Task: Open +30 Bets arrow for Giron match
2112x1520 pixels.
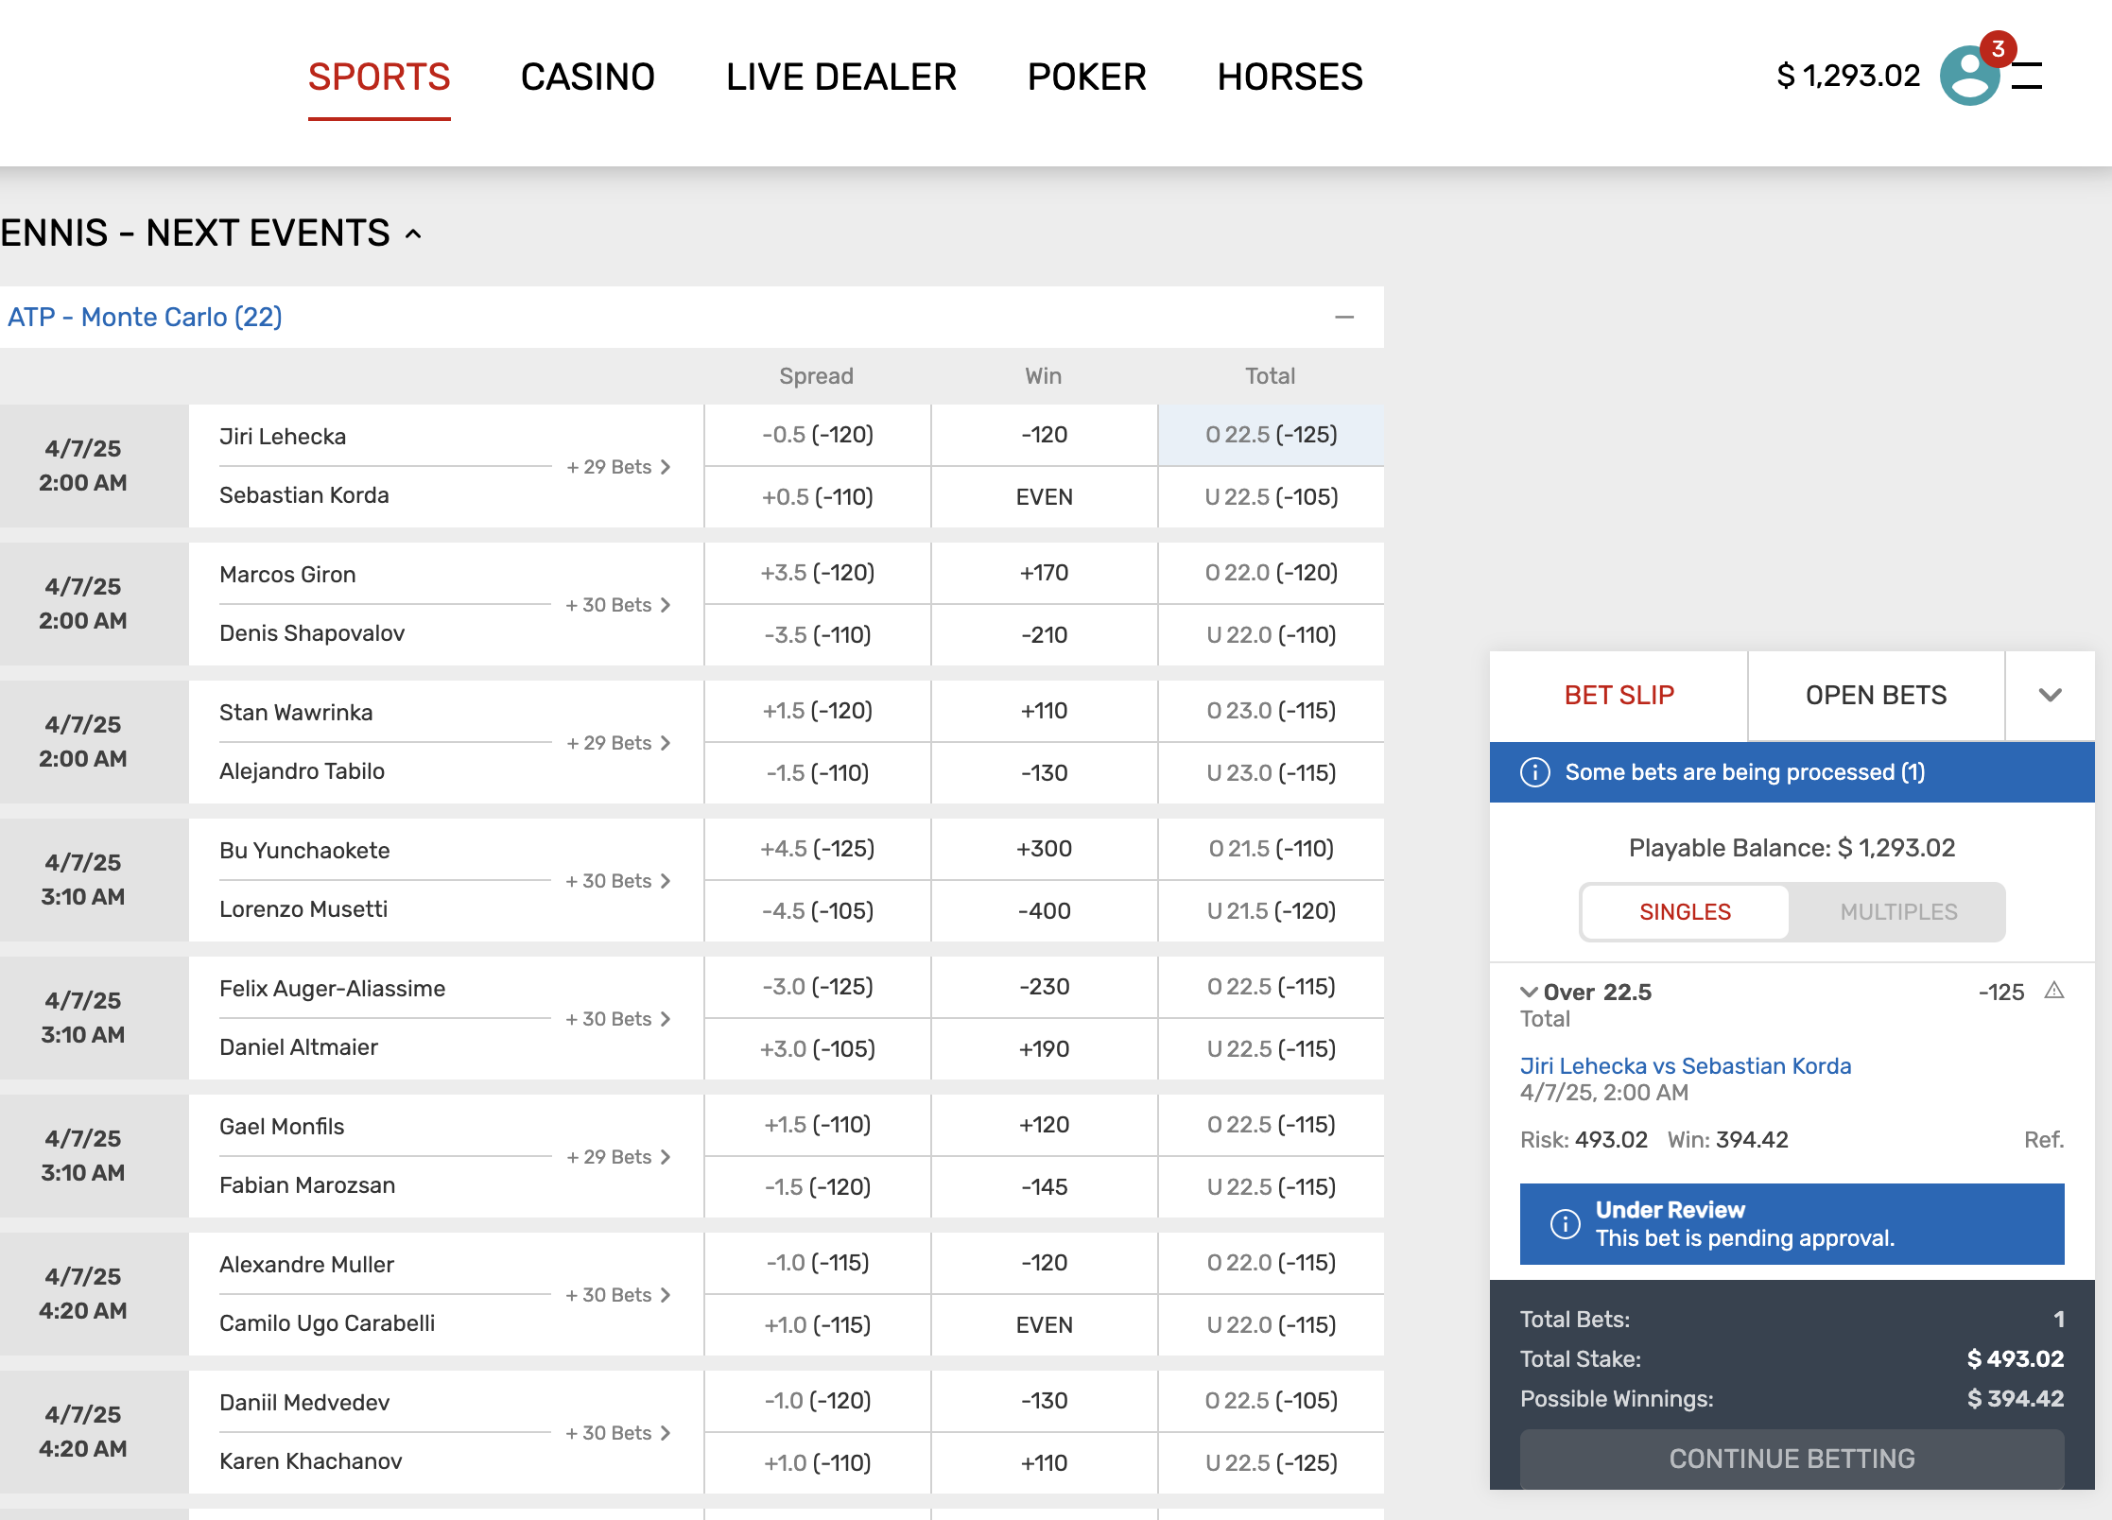Action: [x=666, y=605]
